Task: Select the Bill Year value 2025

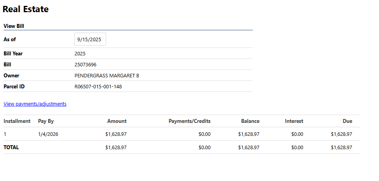Action: point(80,53)
